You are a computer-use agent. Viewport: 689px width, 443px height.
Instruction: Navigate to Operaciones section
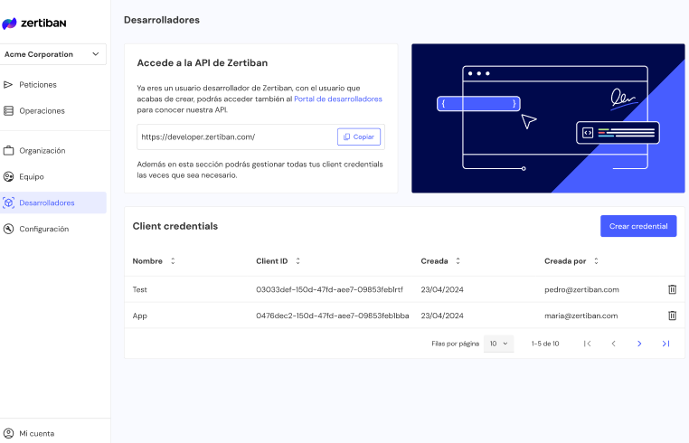click(42, 110)
